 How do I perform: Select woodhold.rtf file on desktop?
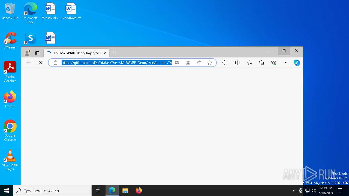pyautogui.click(x=71, y=11)
